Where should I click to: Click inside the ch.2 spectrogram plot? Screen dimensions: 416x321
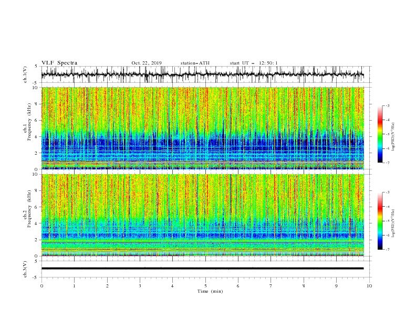coord(202,215)
